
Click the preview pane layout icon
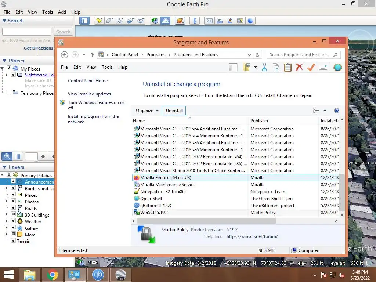coord(233,68)
